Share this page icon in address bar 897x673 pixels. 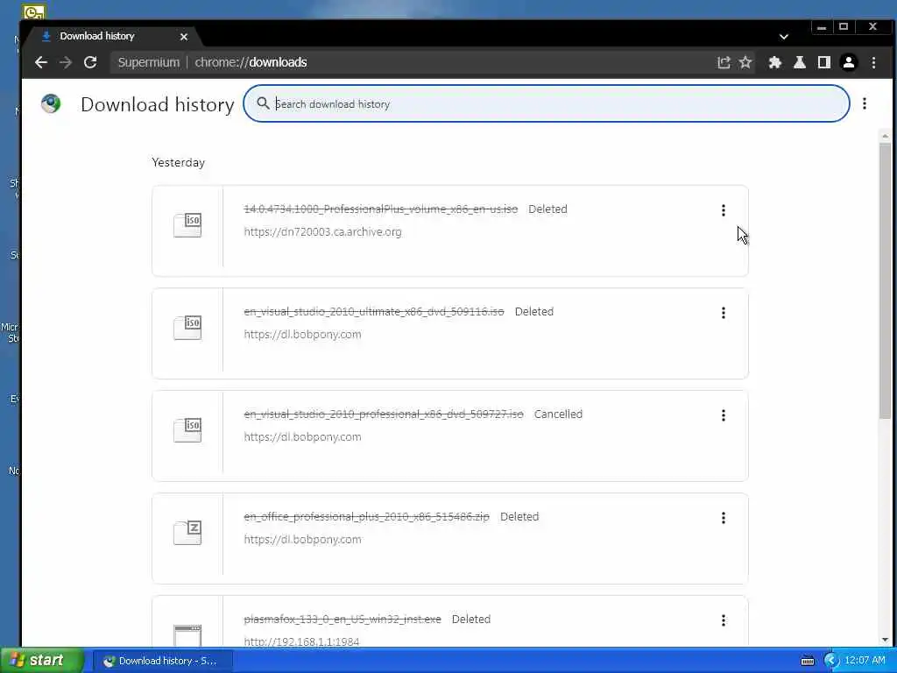[x=724, y=62]
